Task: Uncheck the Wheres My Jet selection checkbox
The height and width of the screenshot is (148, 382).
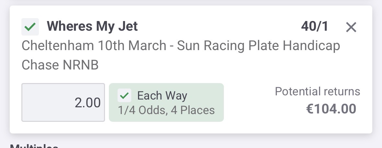Action: [30, 27]
